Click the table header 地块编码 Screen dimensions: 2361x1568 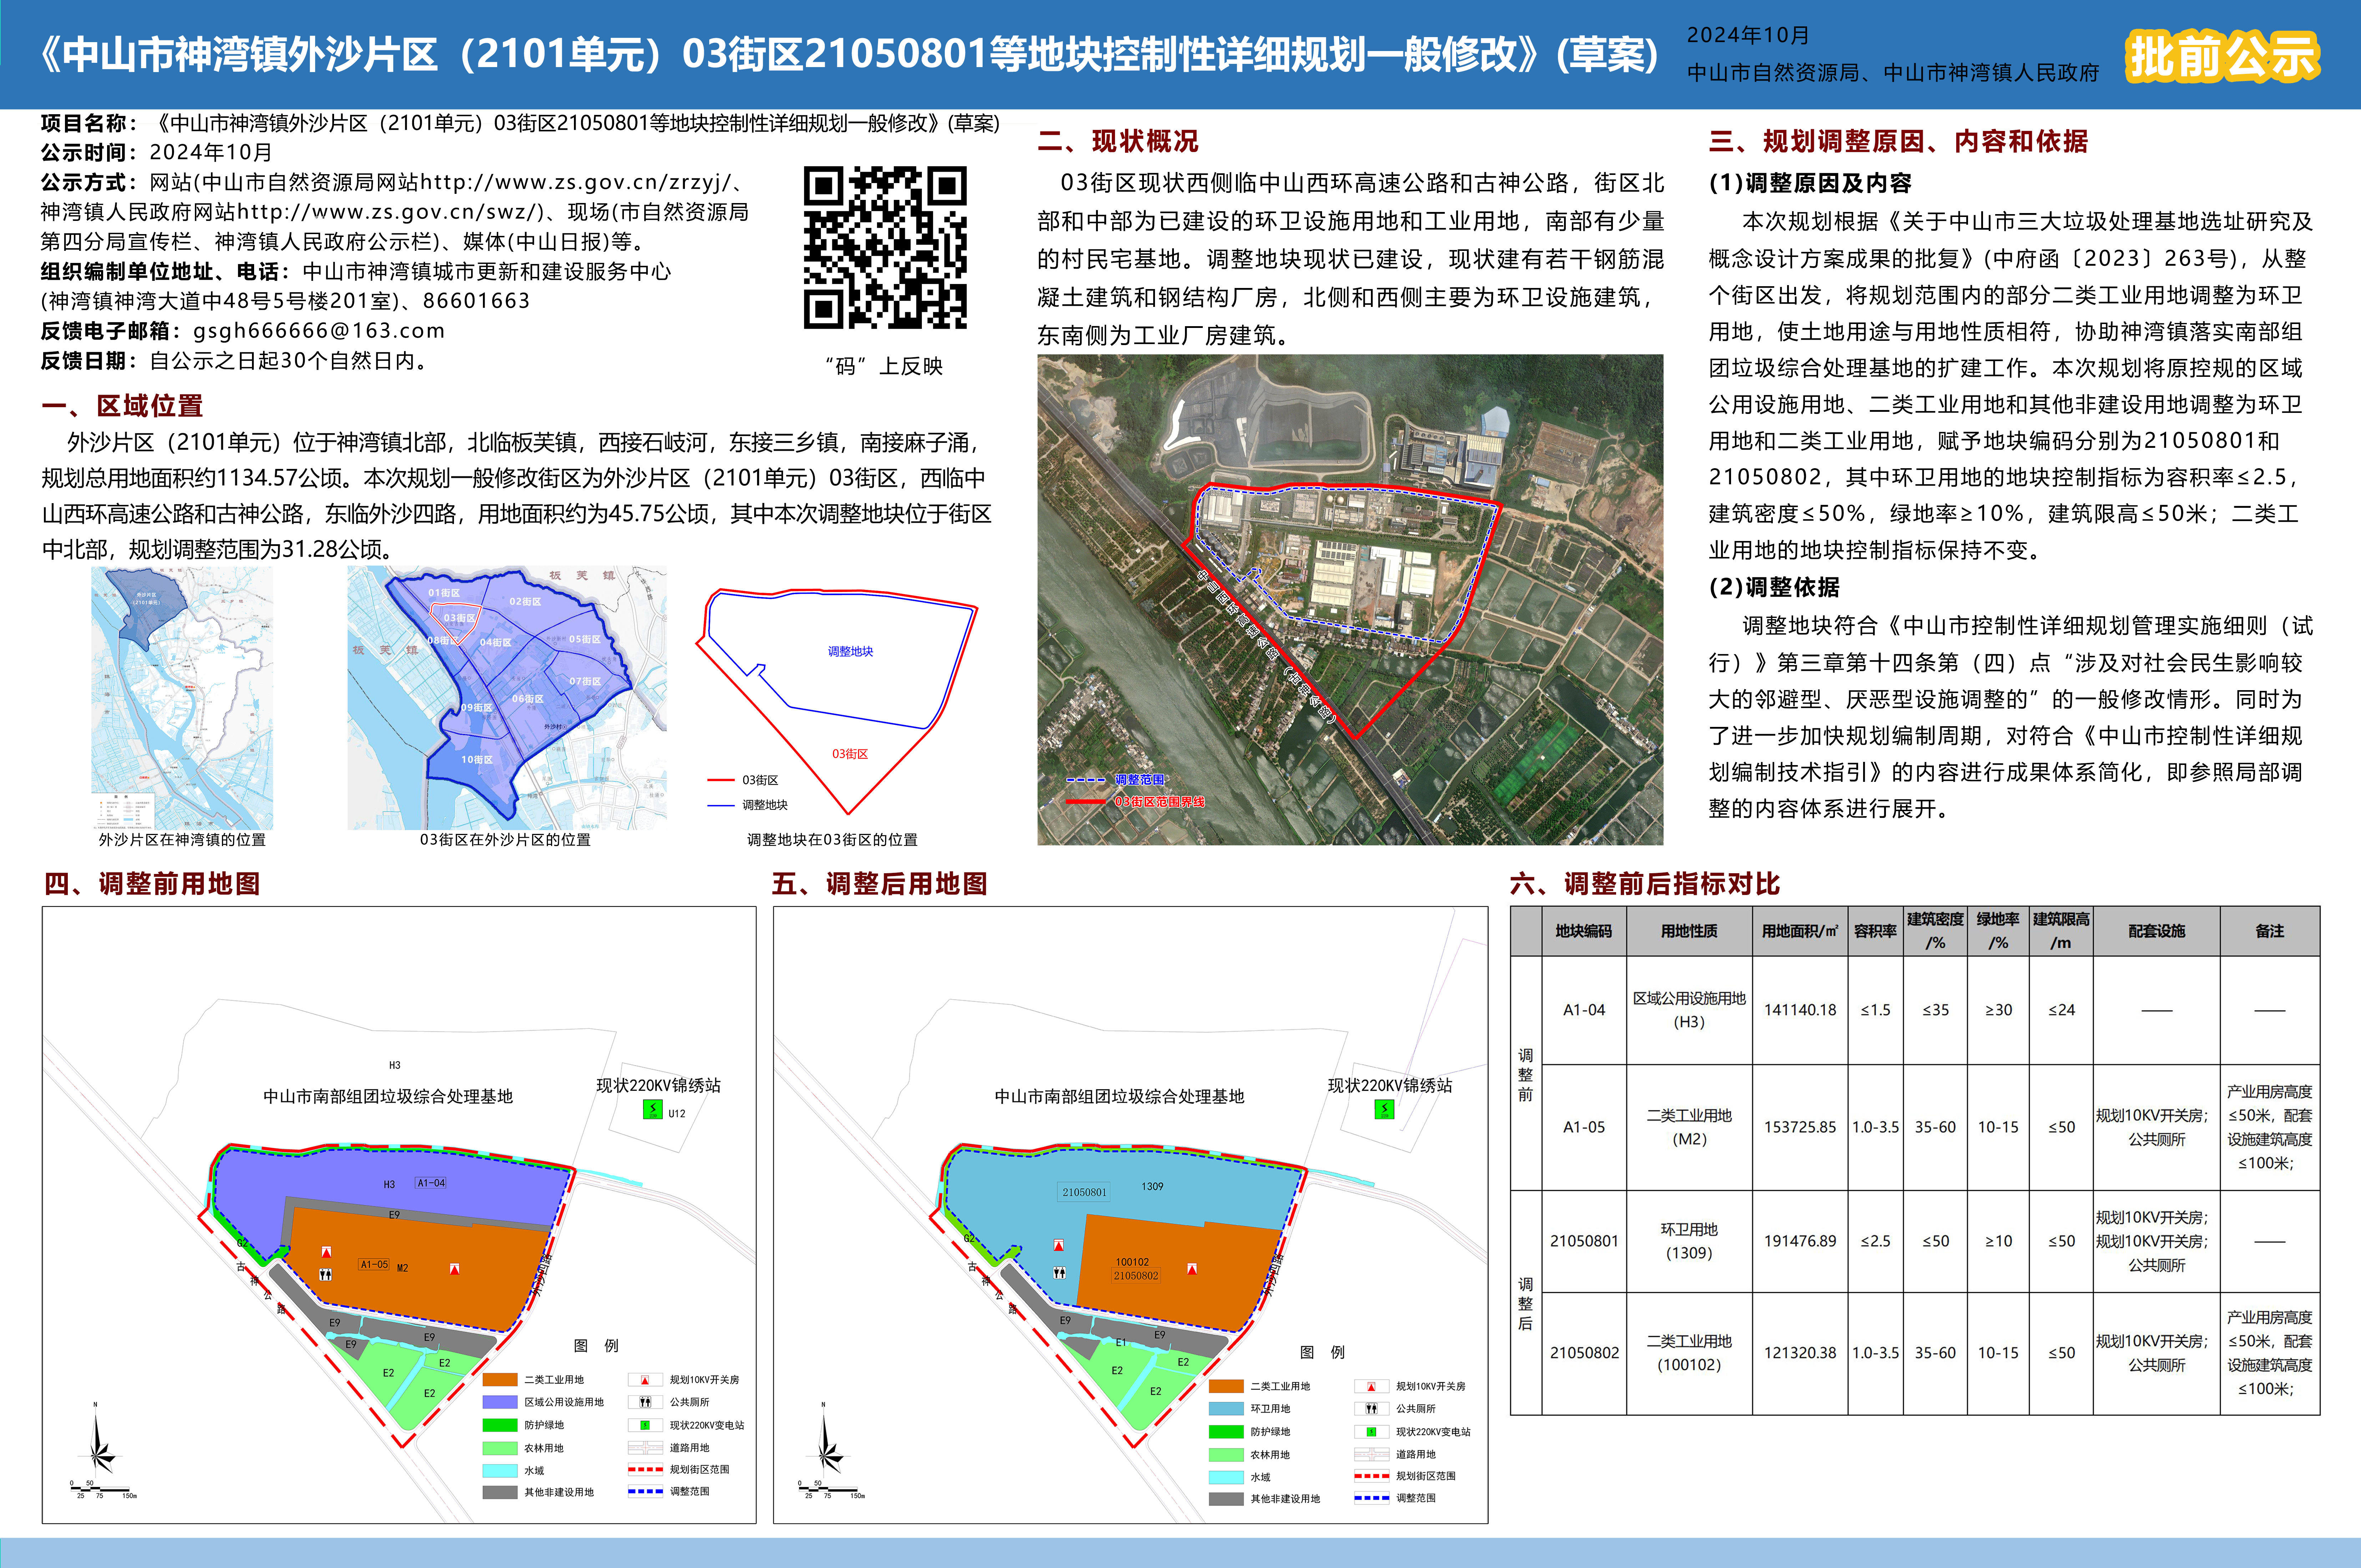coord(1584,931)
